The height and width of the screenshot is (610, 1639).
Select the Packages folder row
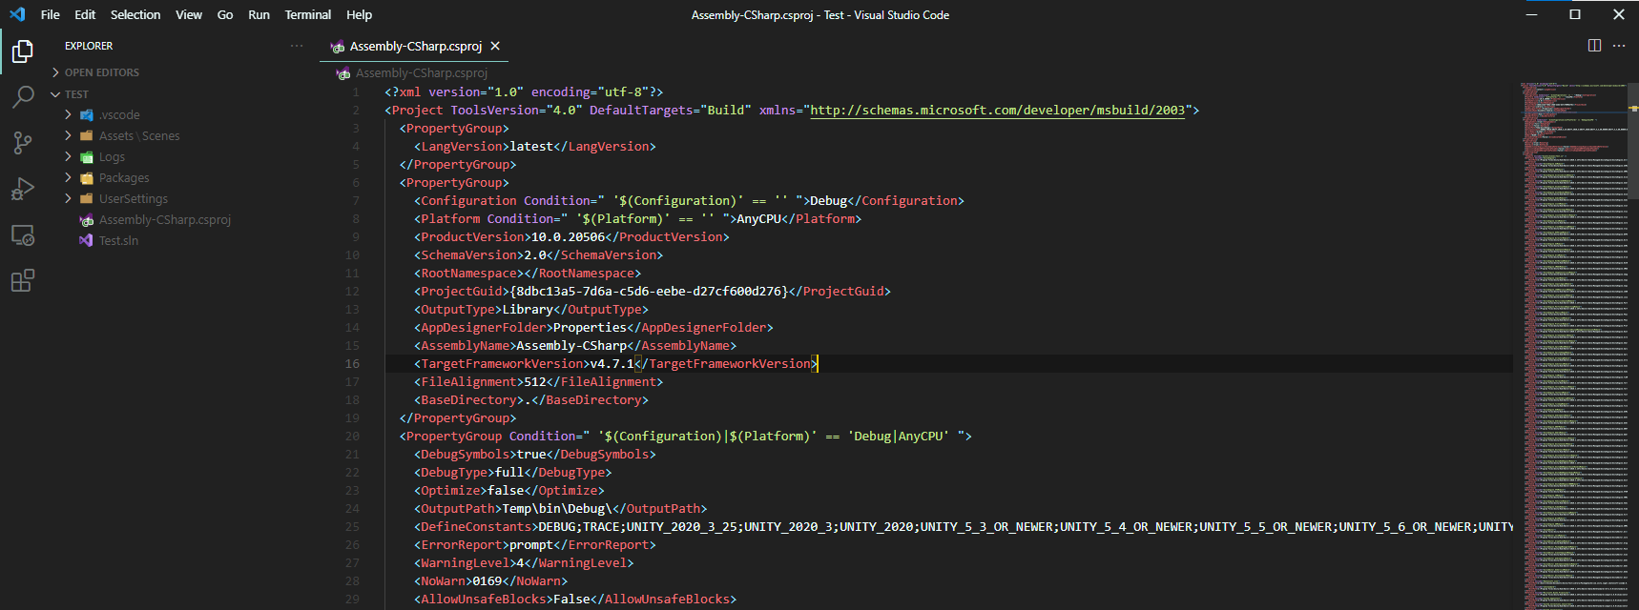click(x=182, y=178)
